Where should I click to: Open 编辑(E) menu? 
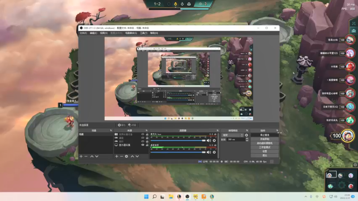94,33
